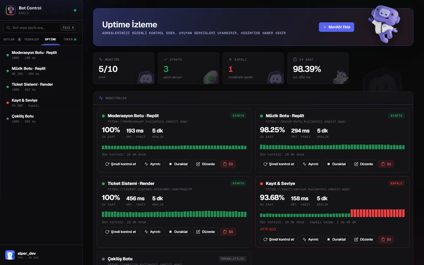Click the Bot Control logo icon
The image size is (424, 265).
coord(11,10)
